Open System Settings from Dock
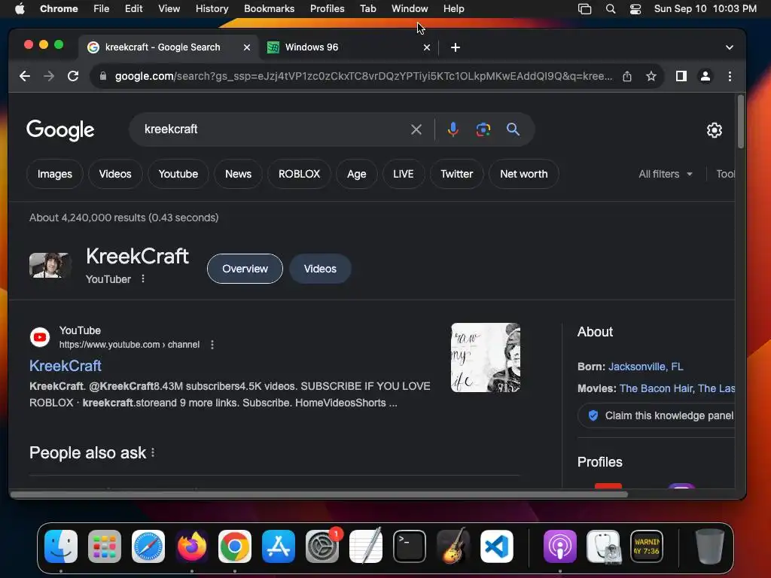Screen dimensions: 771x578 coord(322,546)
